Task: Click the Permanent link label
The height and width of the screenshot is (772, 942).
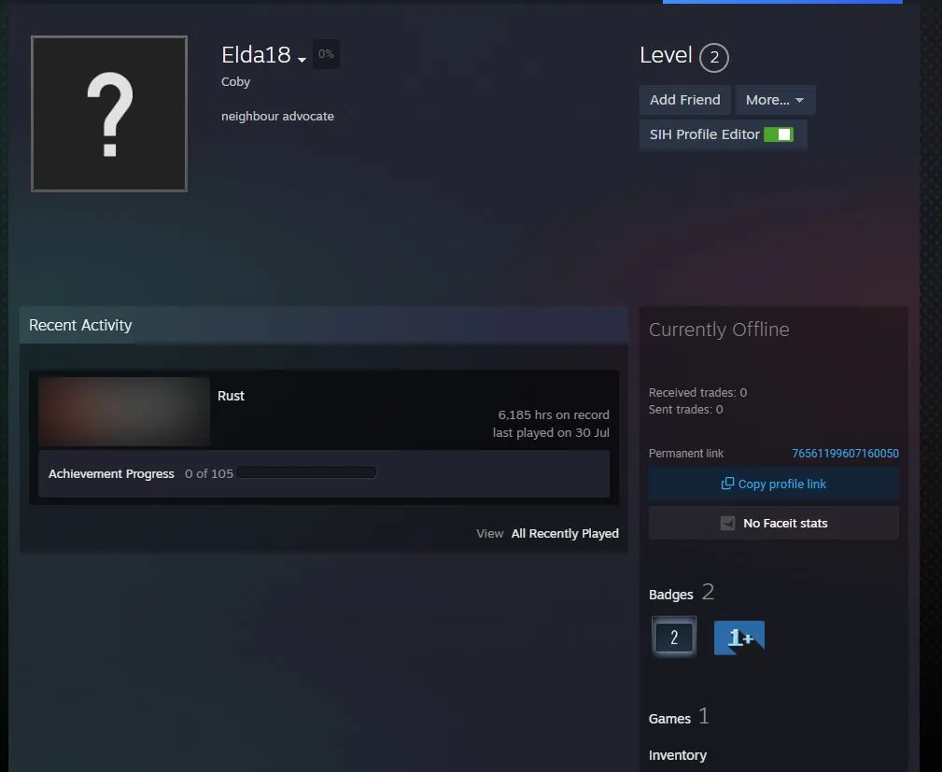Action: pyautogui.click(x=686, y=454)
